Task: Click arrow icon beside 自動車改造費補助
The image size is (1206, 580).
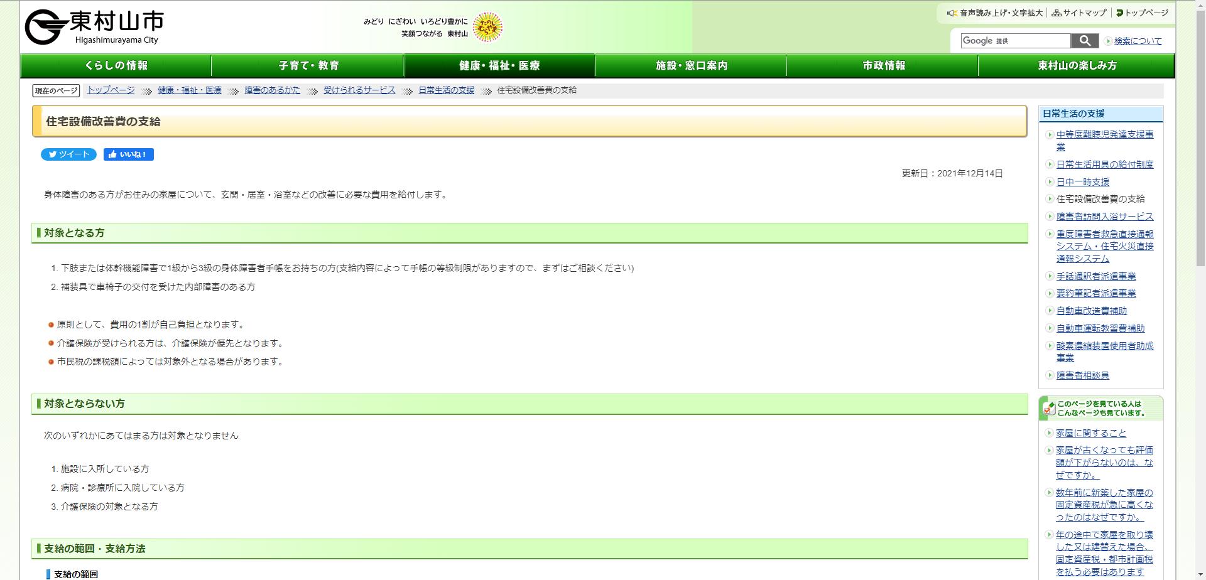Action: click(1049, 311)
